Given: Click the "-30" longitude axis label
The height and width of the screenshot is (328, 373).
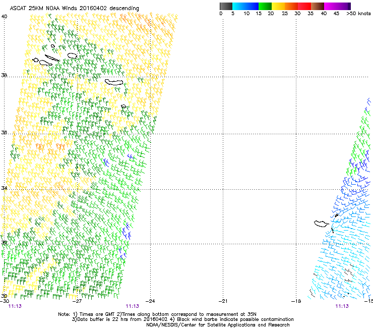Looking at the screenshot, I should (x=5, y=301).
